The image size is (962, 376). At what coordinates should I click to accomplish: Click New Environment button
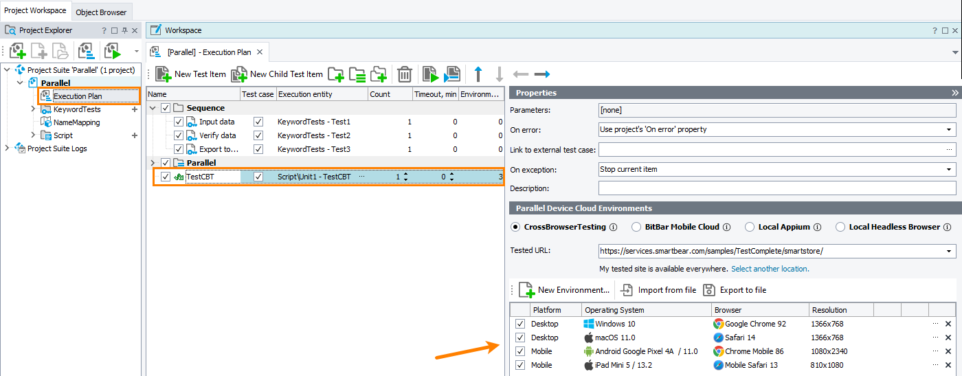click(564, 290)
